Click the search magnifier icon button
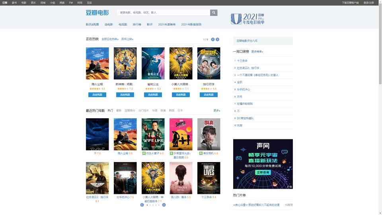This screenshot has width=382, height=215. (214, 13)
